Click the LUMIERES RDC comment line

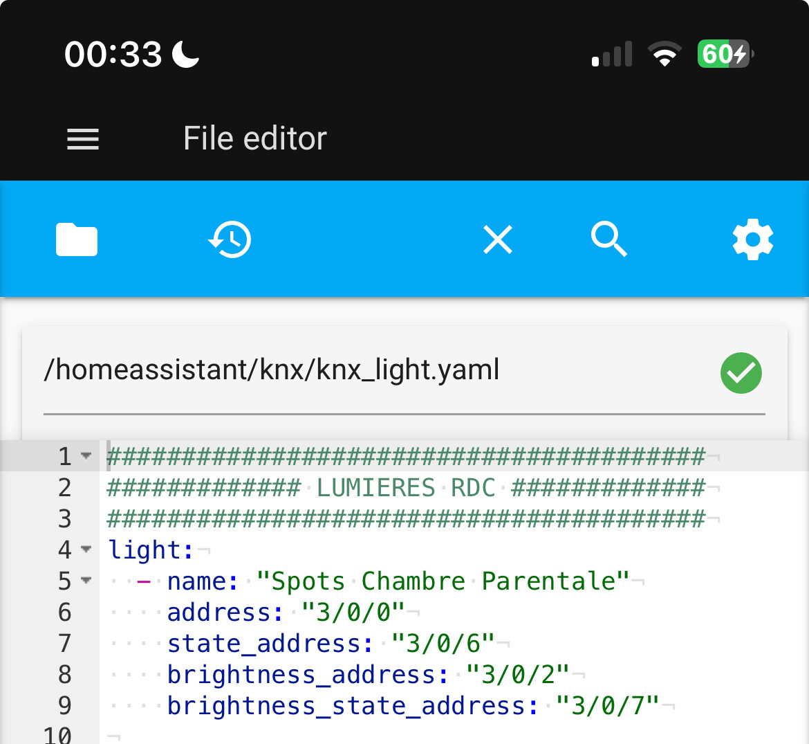coord(407,488)
